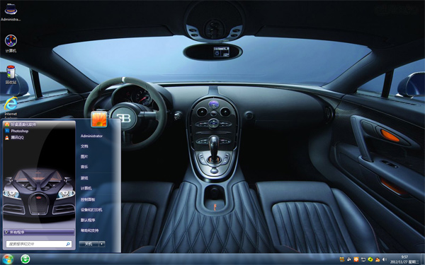425x265 pixels.
Task: Click the yellow cat tray icon
Action: [x=342, y=259]
